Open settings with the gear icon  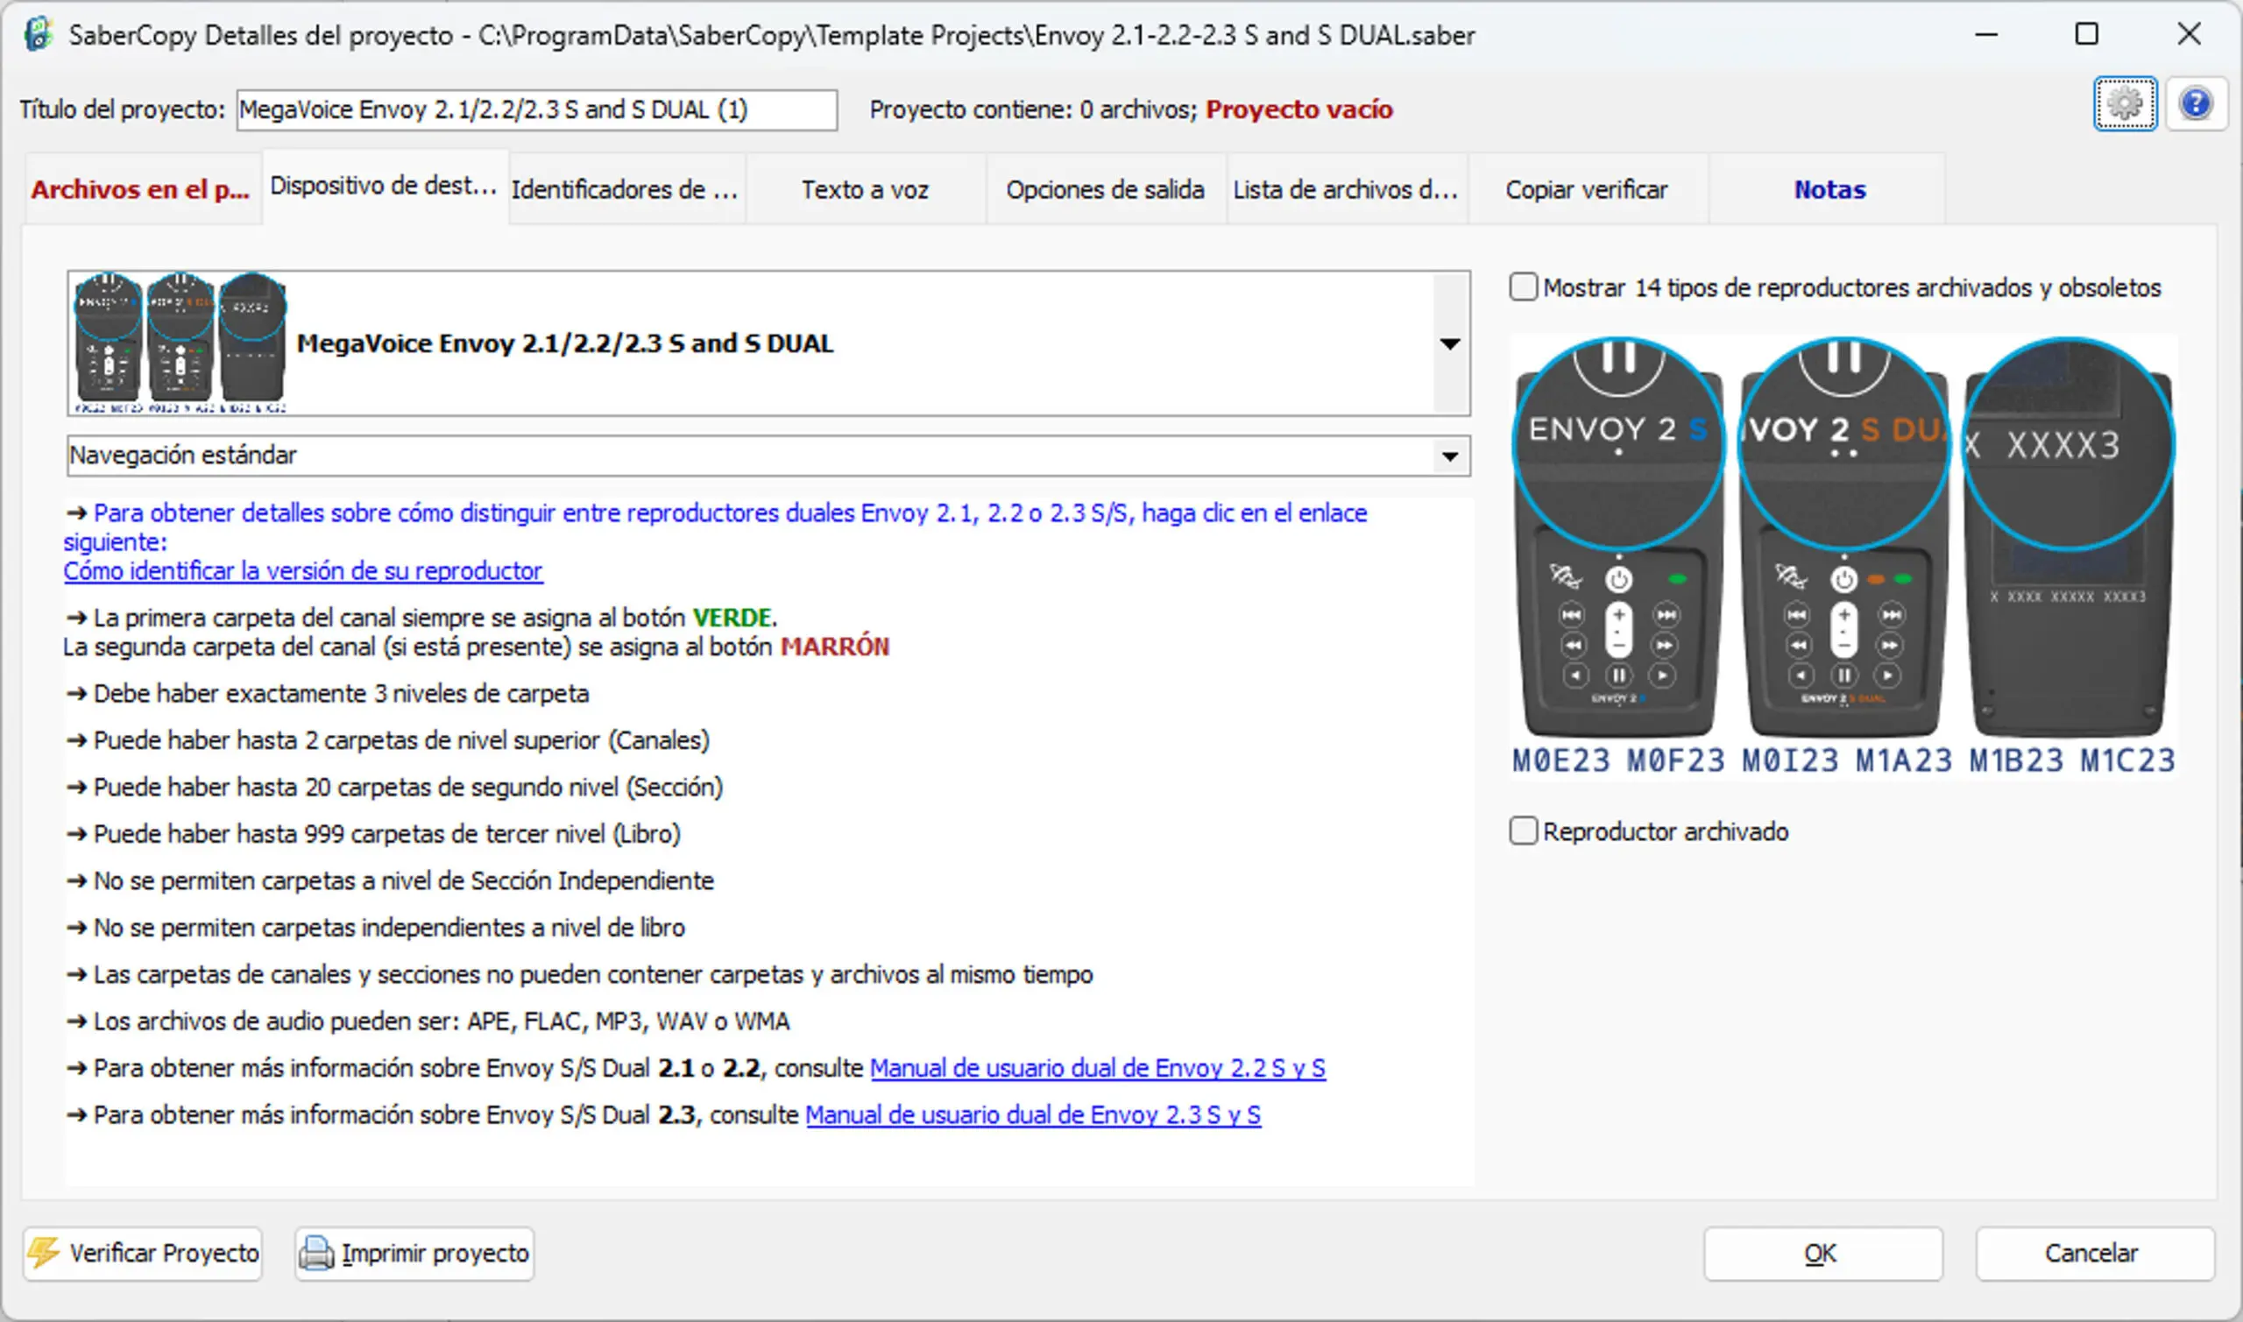coord(2125,104)
